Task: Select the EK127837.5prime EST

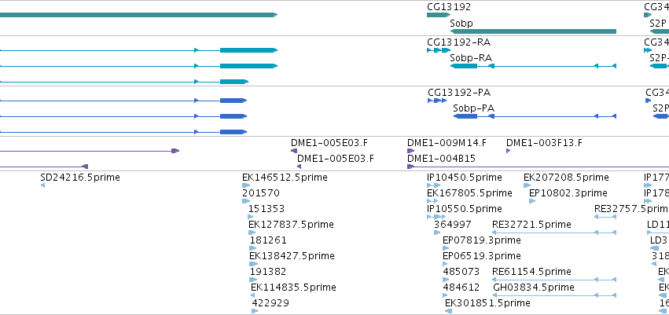Action: point(252,233)
